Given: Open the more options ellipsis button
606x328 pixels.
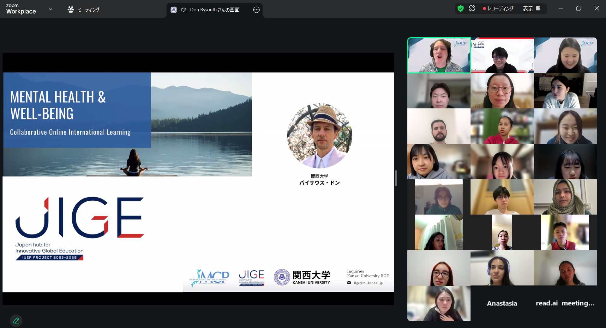Looking at the screenshot, I should click(256, 10).
